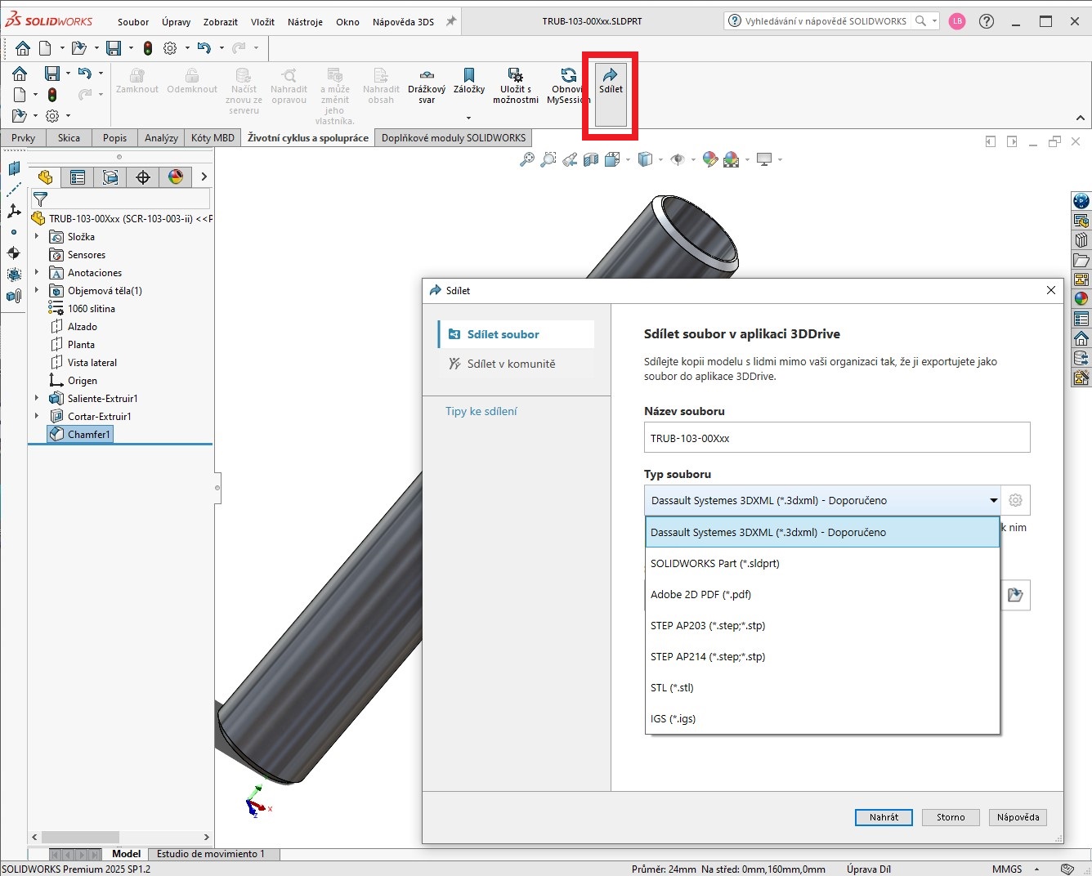This screenshot has width=1092, height=876.
Task: Open Uložit s možnostmi save tool
Action: (515, 75)
